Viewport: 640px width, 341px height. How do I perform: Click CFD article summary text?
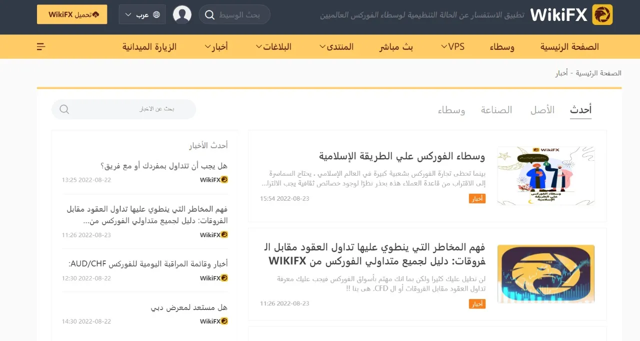(x=380, y=284)
